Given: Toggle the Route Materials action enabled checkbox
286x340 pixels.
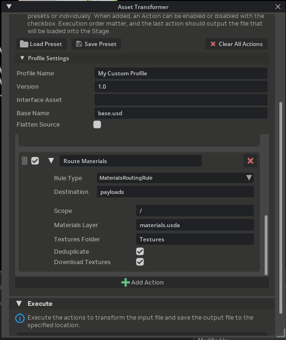Looking at the screenshot, I should 35,161.
